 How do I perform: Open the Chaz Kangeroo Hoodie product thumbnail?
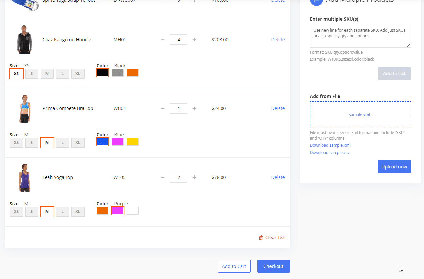(25, 40)
